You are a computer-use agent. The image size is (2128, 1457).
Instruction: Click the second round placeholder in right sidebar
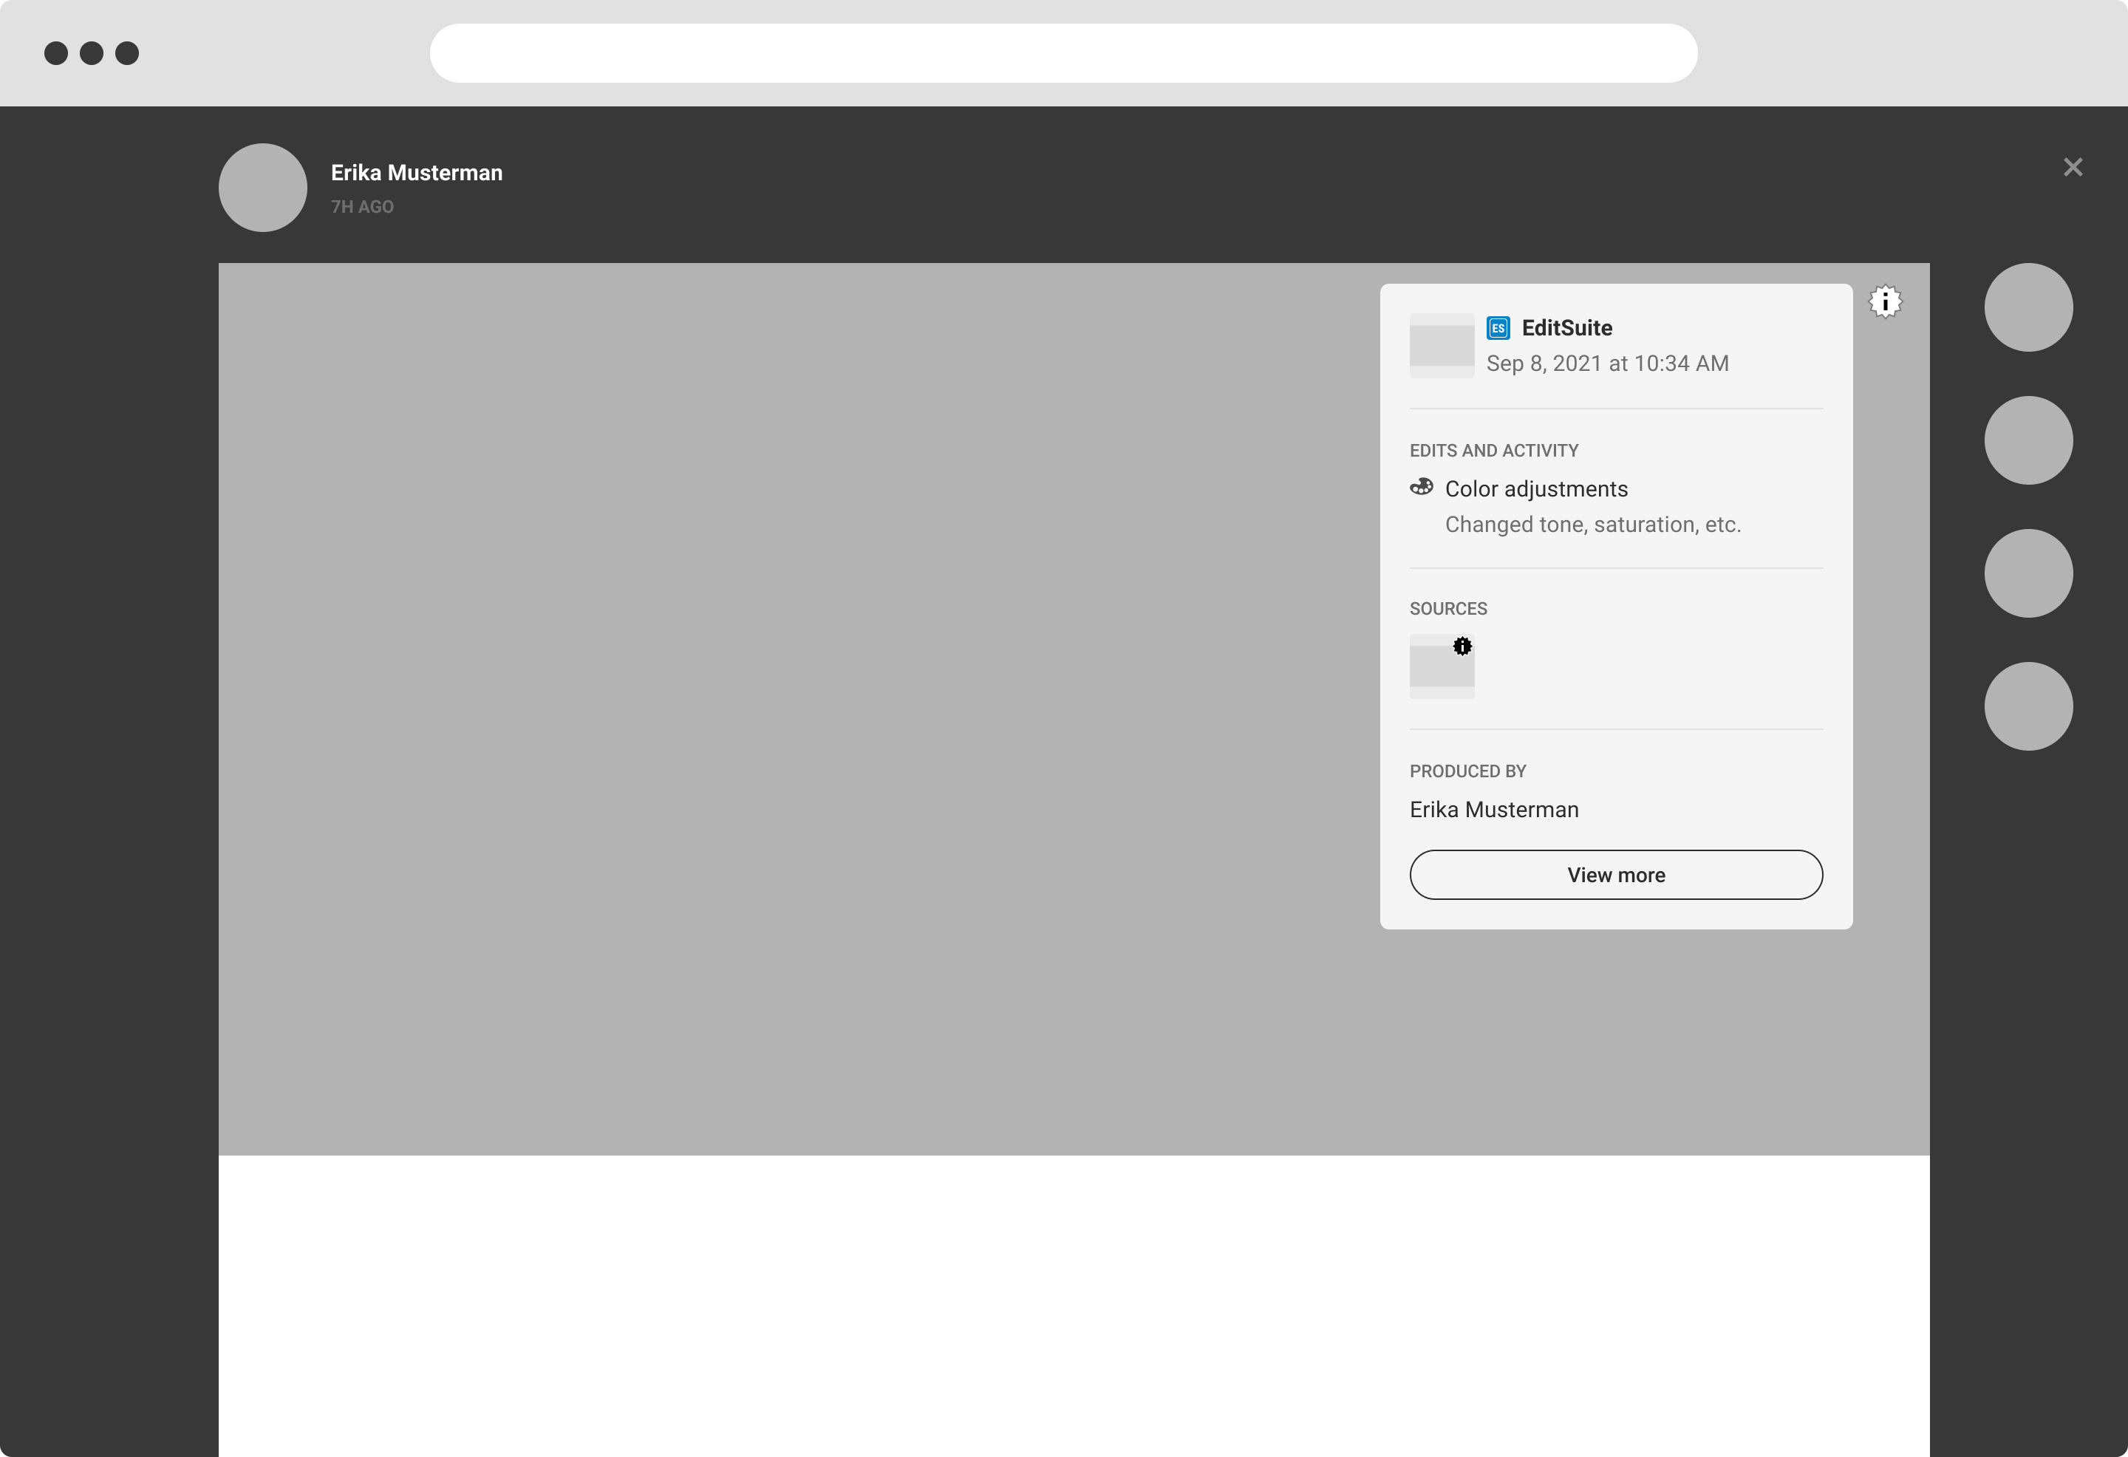pyautogui.click(x=2028, y=440)
